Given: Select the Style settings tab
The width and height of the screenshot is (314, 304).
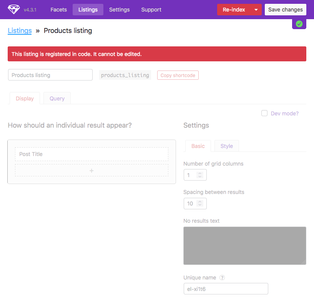Looking at the screenshot, I should coord(227,146).
